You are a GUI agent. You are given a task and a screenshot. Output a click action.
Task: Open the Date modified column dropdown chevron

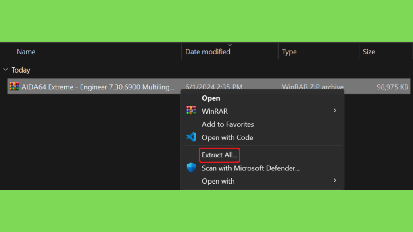(x=230, y=44)
